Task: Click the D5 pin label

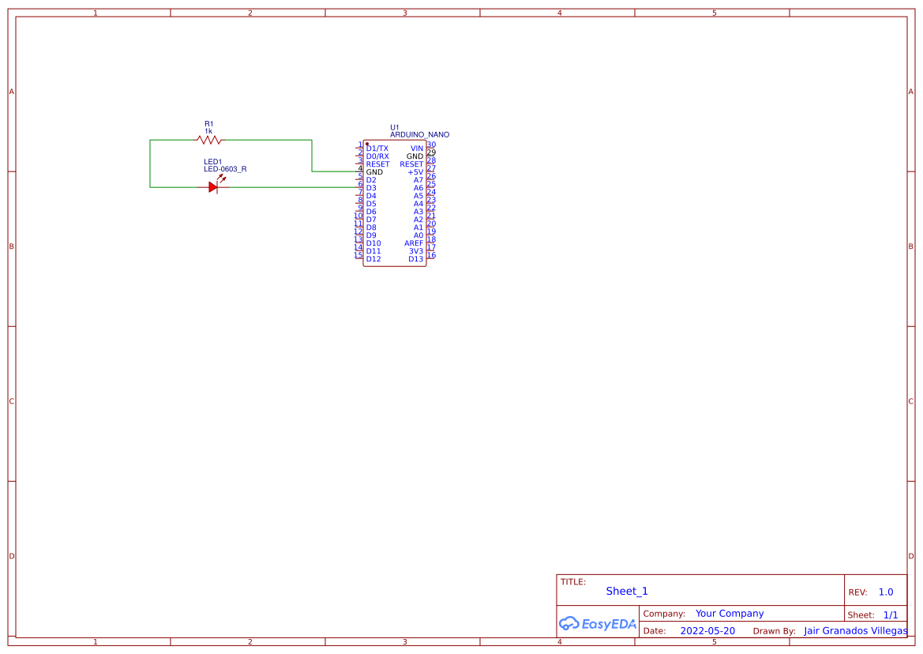Action: [371, 205]
